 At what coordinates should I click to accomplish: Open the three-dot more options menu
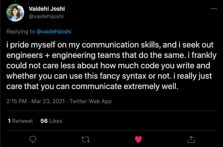(214, 9)
